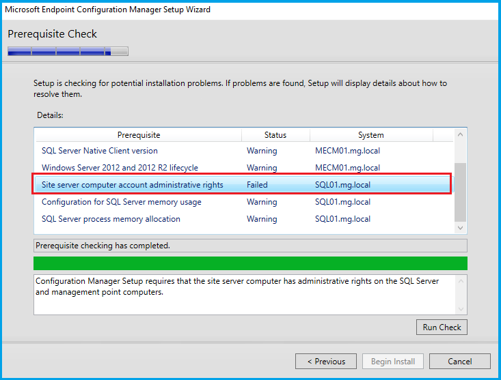Select SQL Server process memory allocation row

click(x=111, y=219)
